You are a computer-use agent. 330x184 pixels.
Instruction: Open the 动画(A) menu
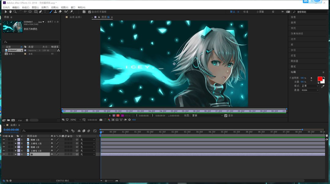[x=55, y=7]
